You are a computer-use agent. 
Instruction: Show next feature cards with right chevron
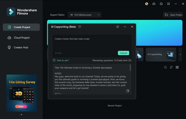pyautogui.click(x=180, y=54)
